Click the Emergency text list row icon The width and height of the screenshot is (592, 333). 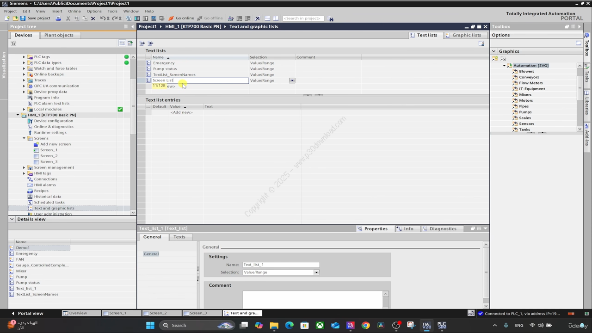148,63
